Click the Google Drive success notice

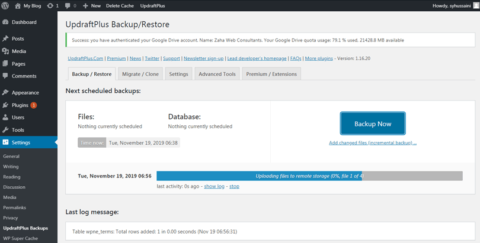[x=270, y=40]
